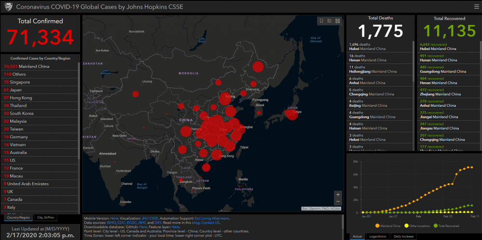Open the CDC data source link
The height and width of the screenshot is (240, 482).
pyautogui.click(x=121, y=223)
